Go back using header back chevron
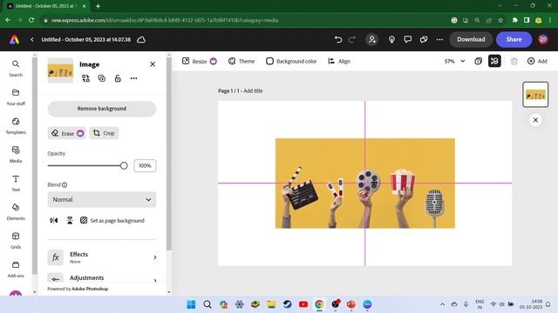Viewport: 558px width, 313px height. click(x=32, y=39)
